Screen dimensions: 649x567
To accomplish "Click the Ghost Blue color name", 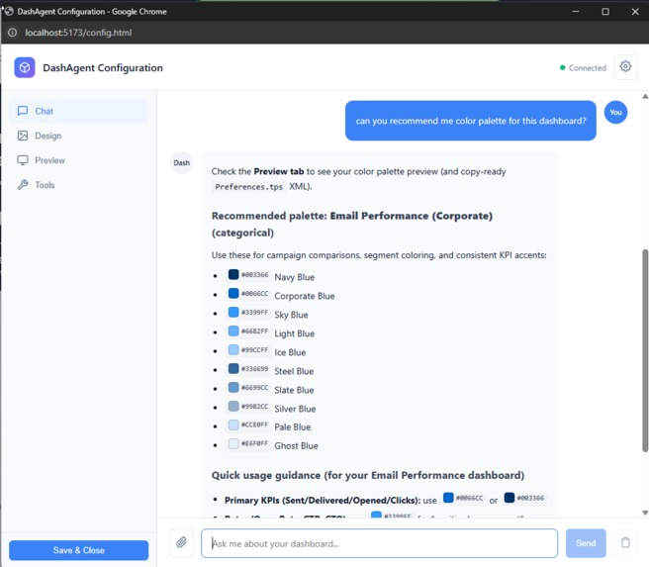I will click(x=296, y=445).
